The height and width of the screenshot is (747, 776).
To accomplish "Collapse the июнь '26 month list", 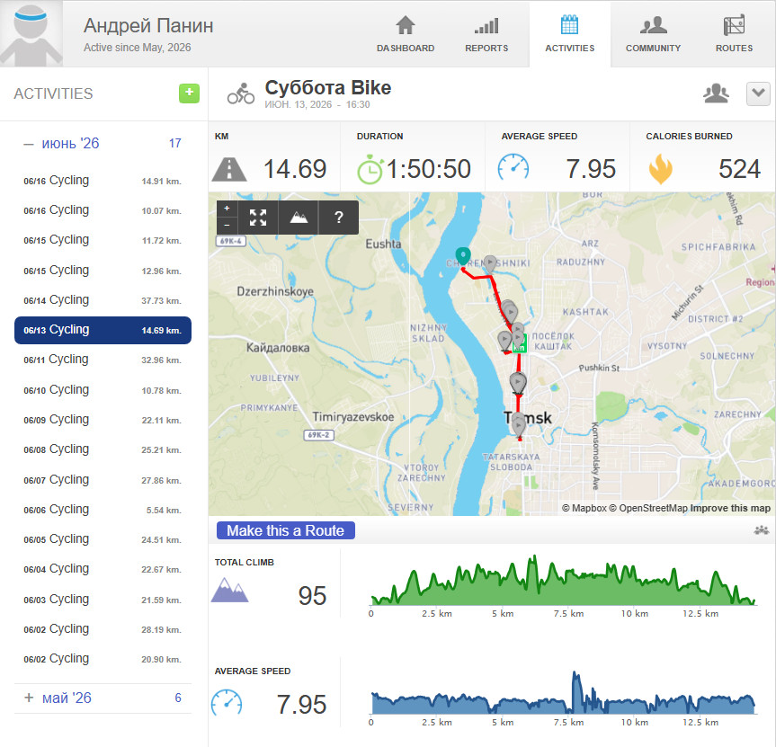I will point(29,144).
